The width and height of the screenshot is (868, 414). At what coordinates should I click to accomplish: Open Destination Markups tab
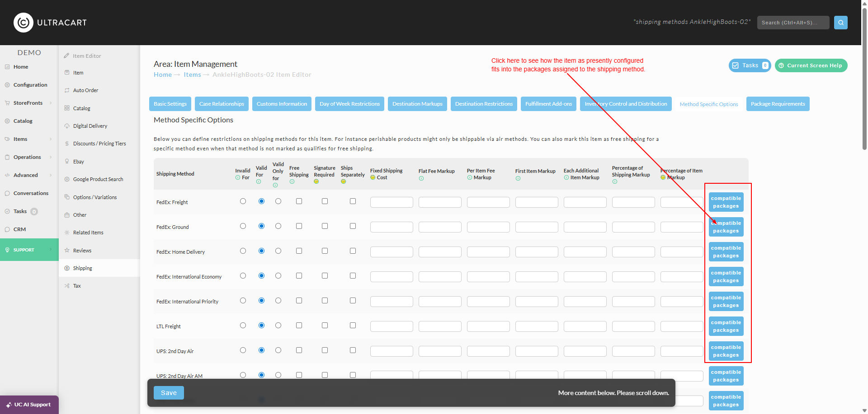(417, 104)
